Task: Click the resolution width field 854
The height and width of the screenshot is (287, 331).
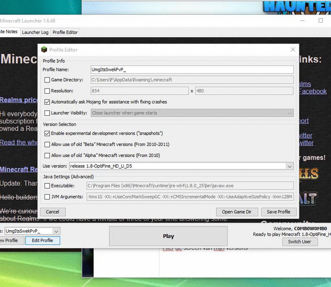Action: [x=140, y=91]
